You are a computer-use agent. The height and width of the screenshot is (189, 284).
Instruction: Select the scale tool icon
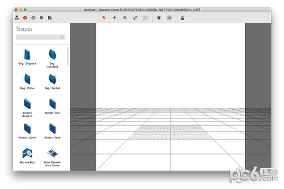tap(135, 18)
